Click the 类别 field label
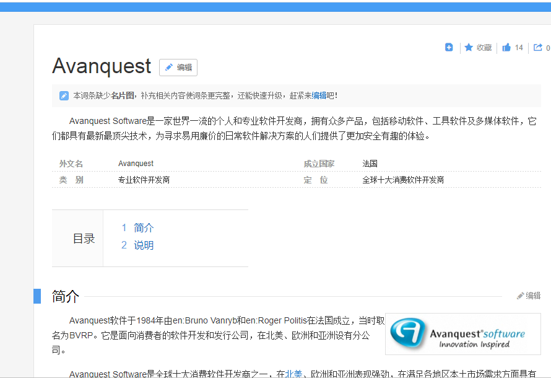The width and height of the screenshot is (551, 378). click(71, 180)
